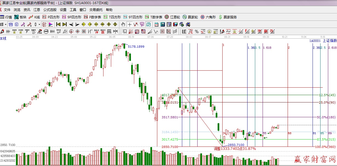Open the 行情 market quotes view
The width and height of the screenshot is (337, 166).
pos(6,17)
